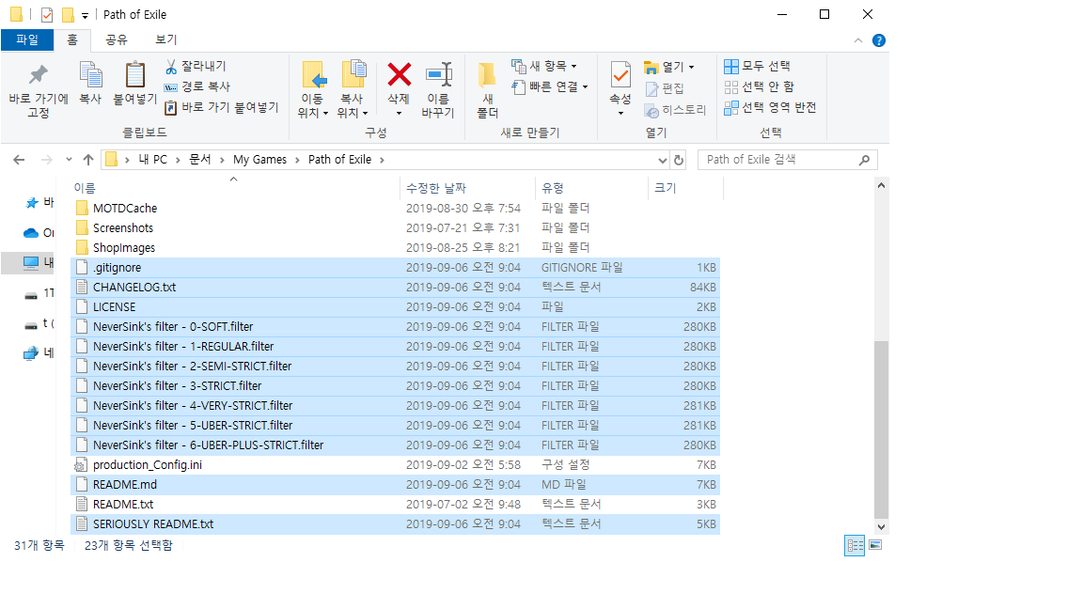Viewport: 1083px width, 609px height.
Task: Select CHANGELOG.txt file
Action: click(x=395, y=288)
